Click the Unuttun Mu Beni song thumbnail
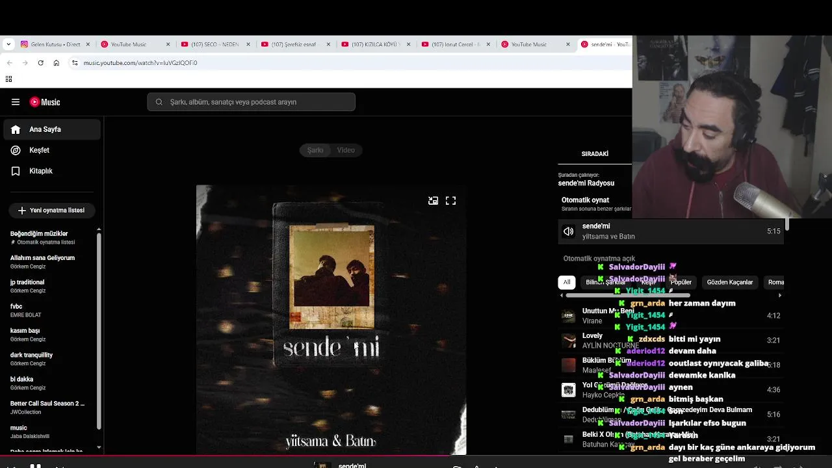This screenshot has height=468, width=832. click(x=569, y=317)
